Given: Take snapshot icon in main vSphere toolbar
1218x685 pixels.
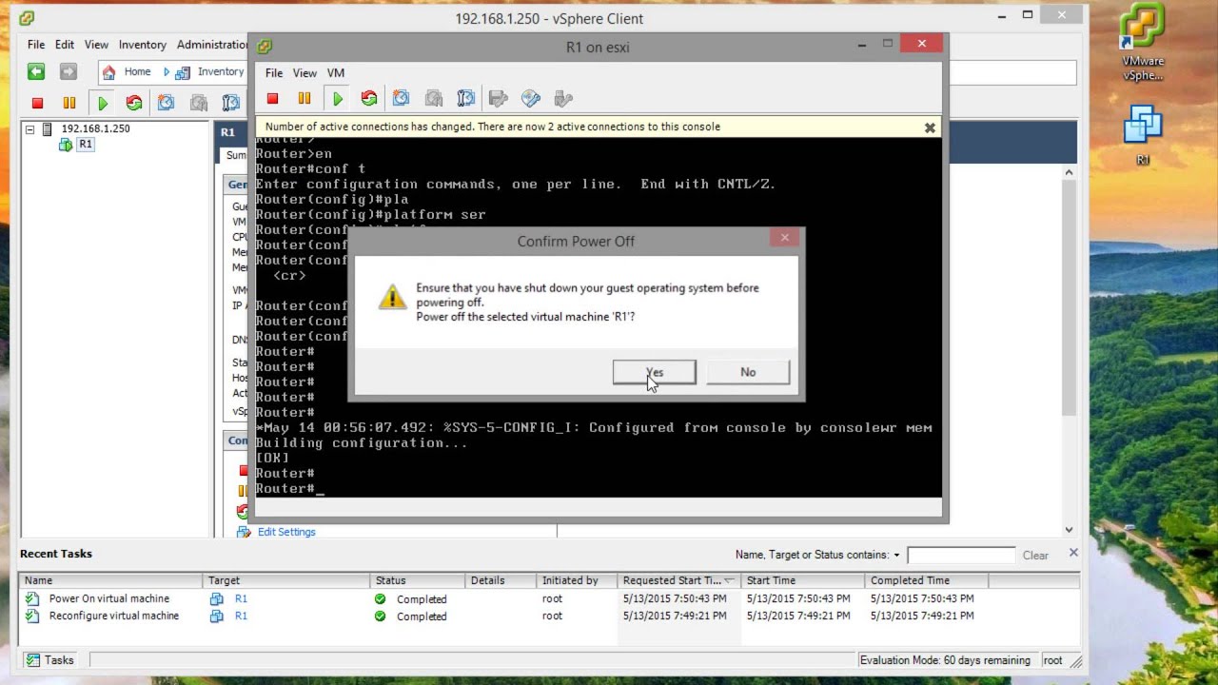Looking at the screenshot, I should (167, 103).
